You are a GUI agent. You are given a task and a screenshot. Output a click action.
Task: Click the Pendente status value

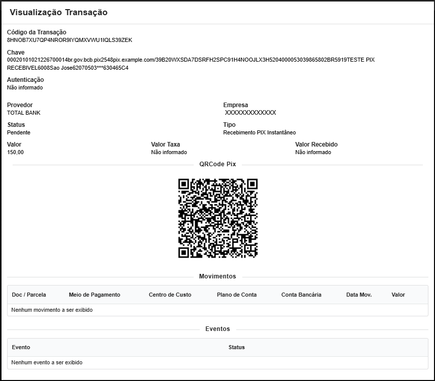click(19, 132)
